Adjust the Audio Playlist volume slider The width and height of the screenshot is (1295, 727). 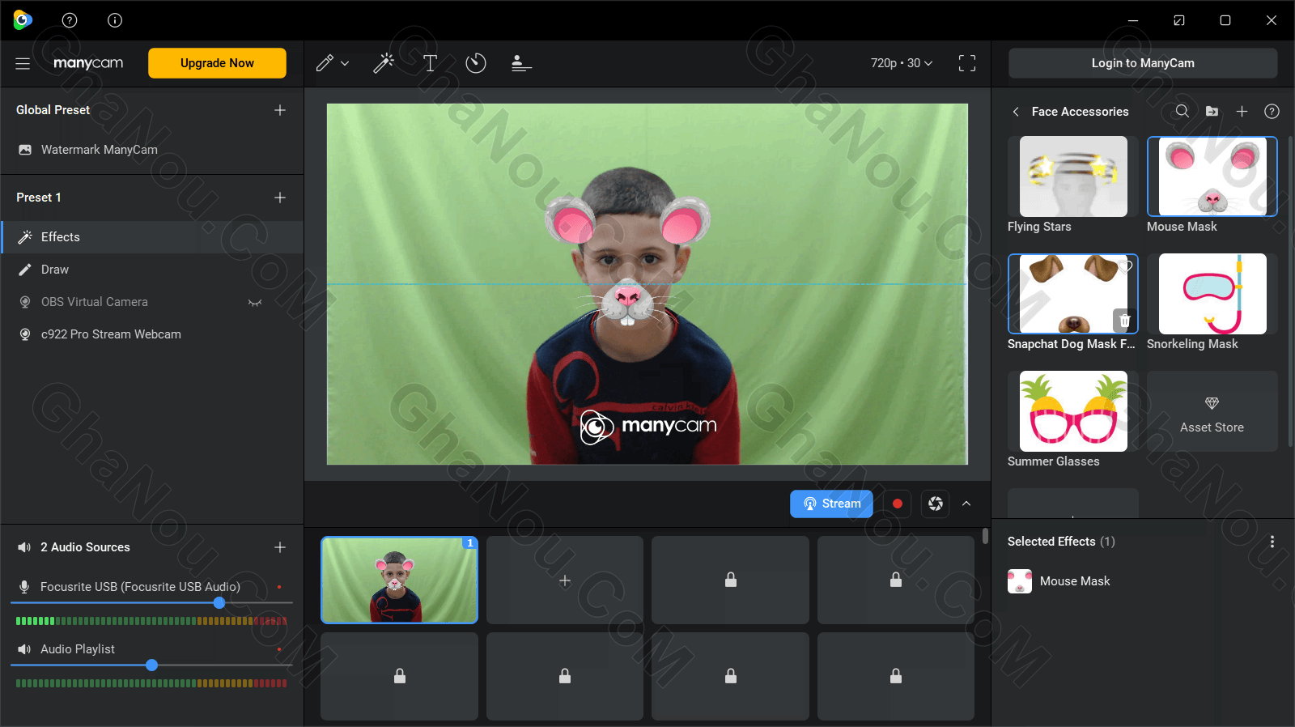[151, 665]
